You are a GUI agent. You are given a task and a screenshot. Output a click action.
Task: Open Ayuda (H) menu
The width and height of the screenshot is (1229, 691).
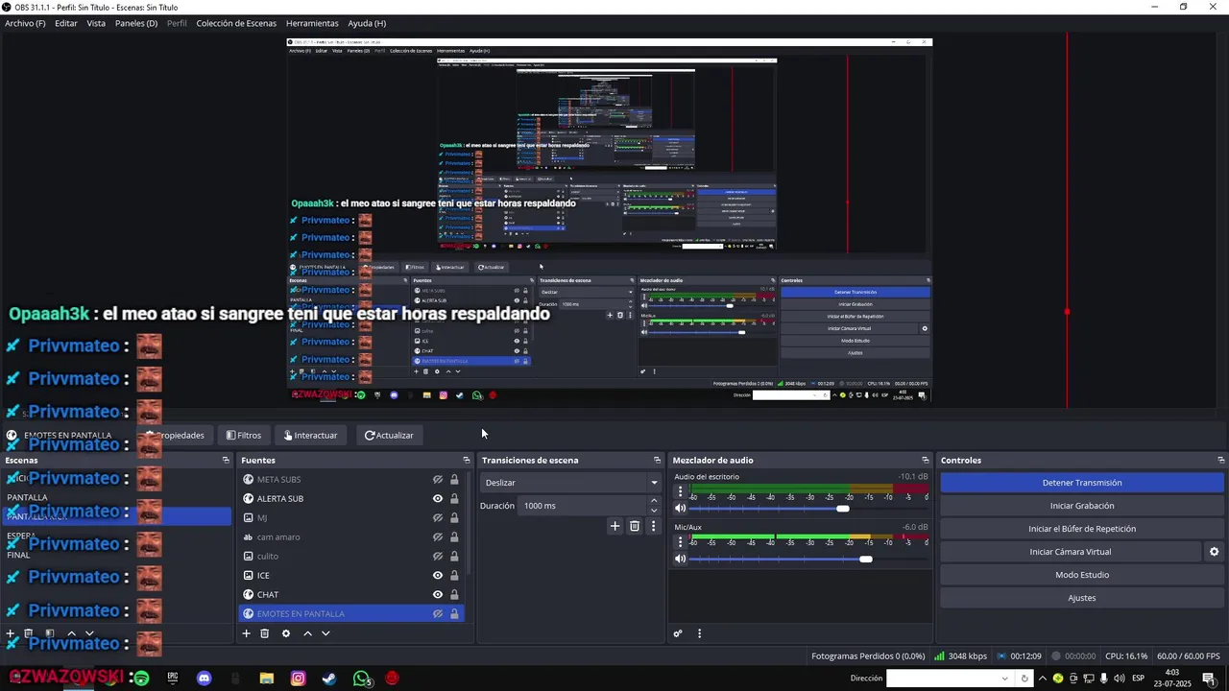[367, 23]
